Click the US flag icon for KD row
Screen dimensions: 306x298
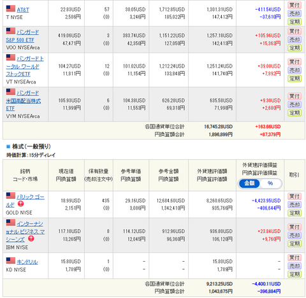point(11,260)
